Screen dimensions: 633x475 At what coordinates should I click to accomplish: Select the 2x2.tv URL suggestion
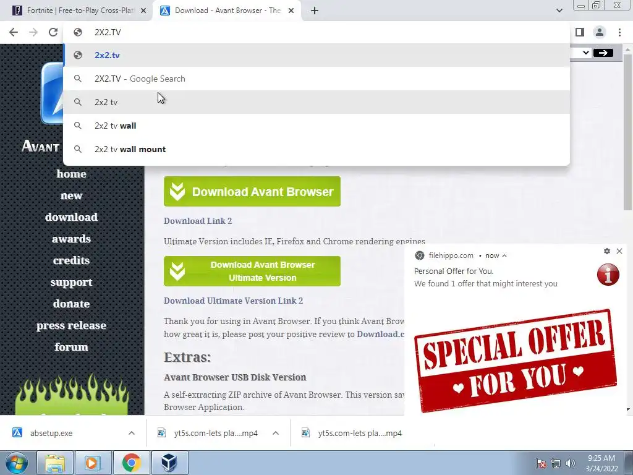click(316, 55)
